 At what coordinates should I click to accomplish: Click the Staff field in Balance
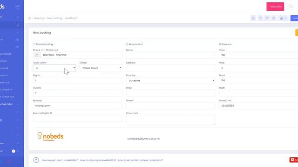[258, 93]
